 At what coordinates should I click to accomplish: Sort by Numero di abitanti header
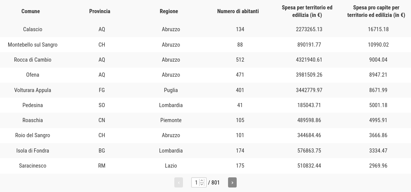(238, 11)
